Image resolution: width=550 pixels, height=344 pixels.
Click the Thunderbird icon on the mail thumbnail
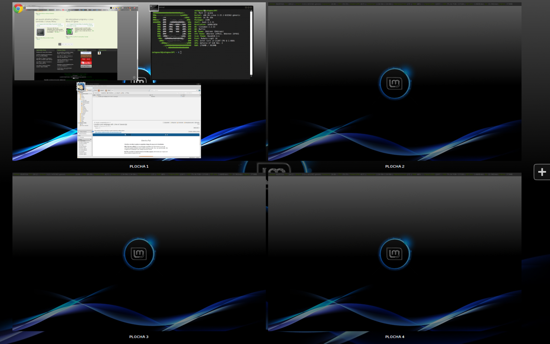[81, 86]
